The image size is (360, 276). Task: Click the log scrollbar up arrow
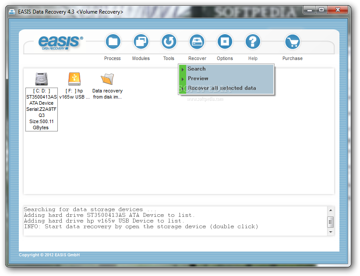point(331,210)
